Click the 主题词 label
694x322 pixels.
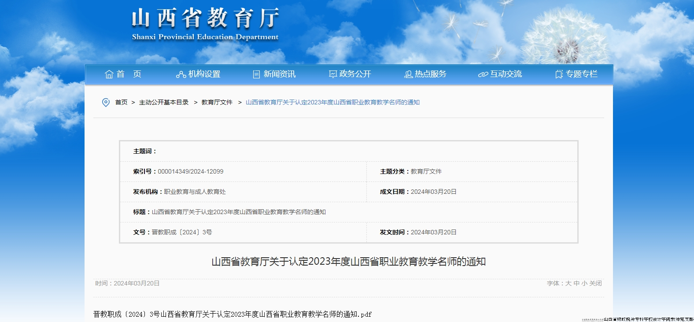click(x=145, y=151)
